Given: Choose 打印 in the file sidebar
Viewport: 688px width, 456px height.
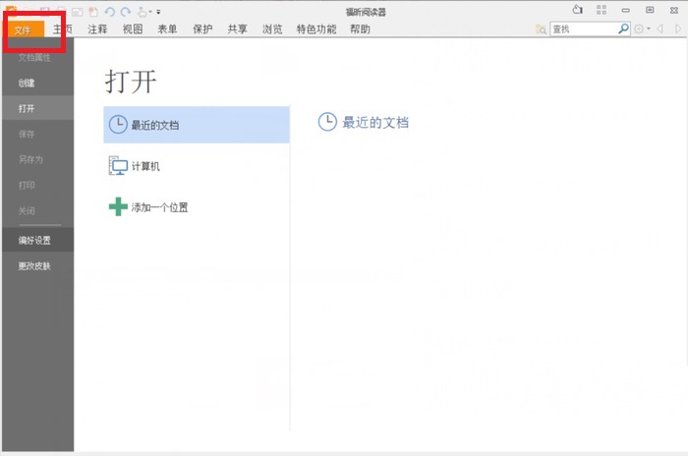Looking at the screenshot, I should click(x=37, y=185).
